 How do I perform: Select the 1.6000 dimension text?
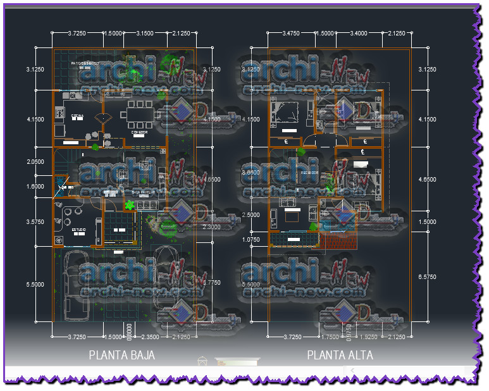point(35,186)
